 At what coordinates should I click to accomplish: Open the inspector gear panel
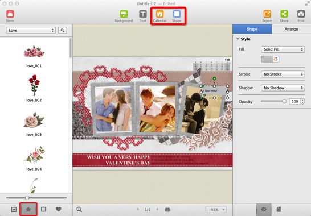[x=264, y=210]
